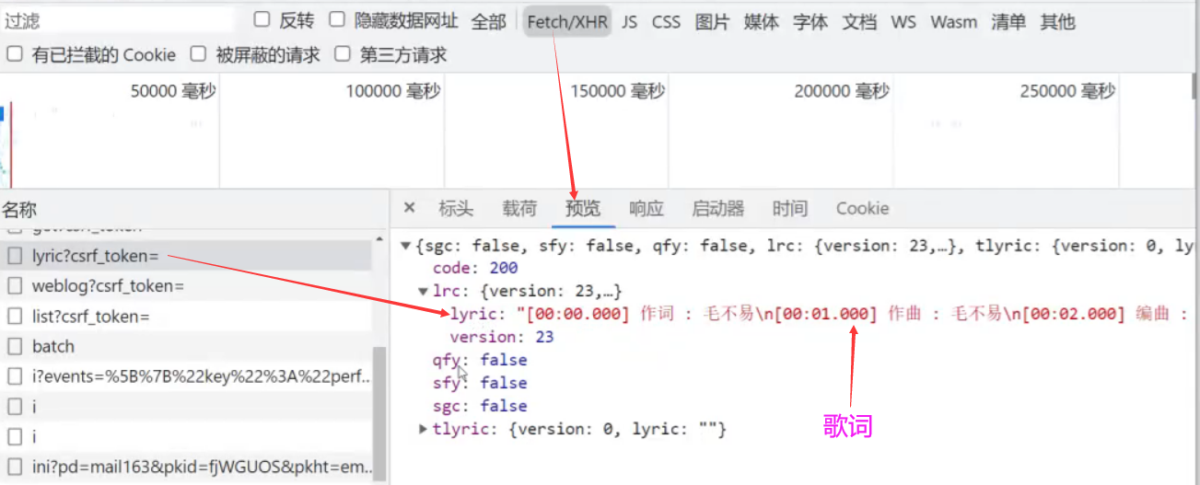Click the 100000 毫秒 timeline marker
The width and height of the screenshot is (1200, 485).
(393, 91)
